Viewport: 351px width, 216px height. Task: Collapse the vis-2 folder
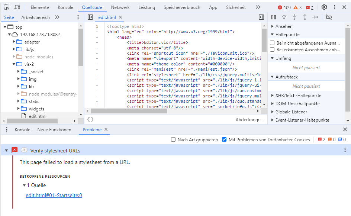click(14, 64)
